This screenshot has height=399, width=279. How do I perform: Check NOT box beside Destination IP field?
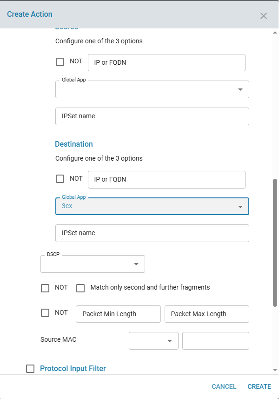click(60, 179)
